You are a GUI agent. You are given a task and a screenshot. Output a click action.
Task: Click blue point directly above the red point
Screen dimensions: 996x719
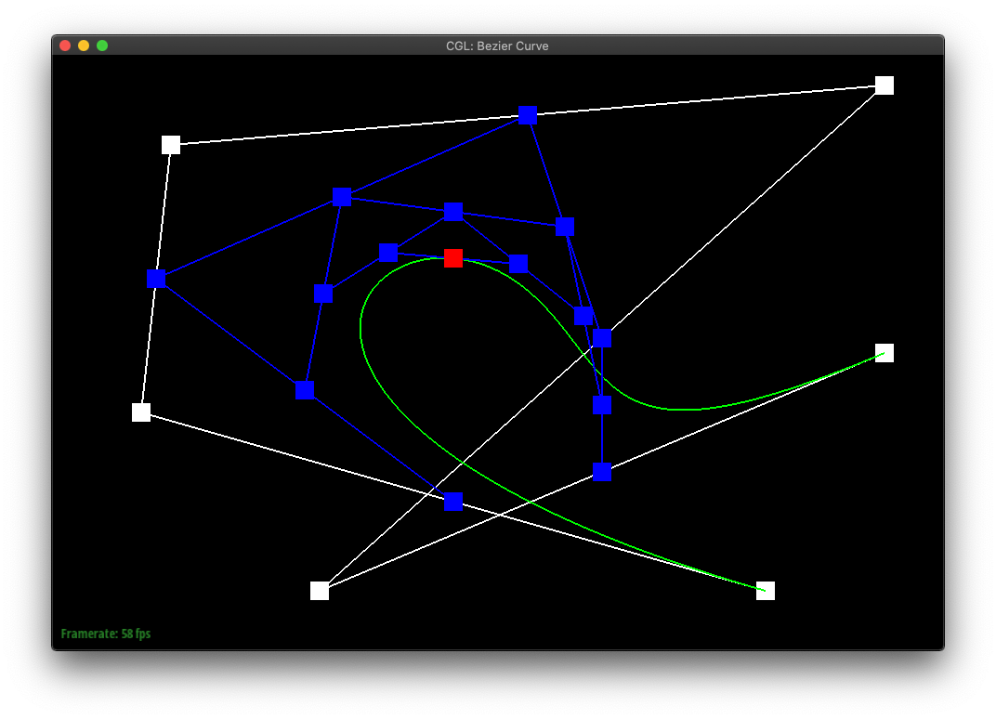(x=452, y=212)
